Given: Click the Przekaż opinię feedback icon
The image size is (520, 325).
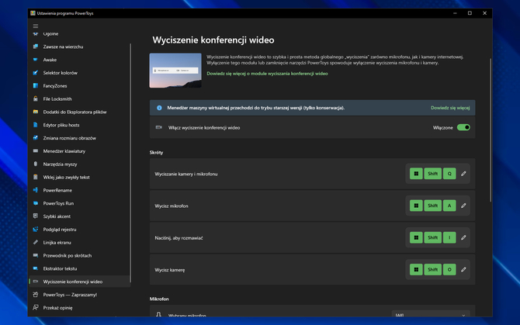Looking at the screenshot, I should pyautogui.click(x=36, y=307).
